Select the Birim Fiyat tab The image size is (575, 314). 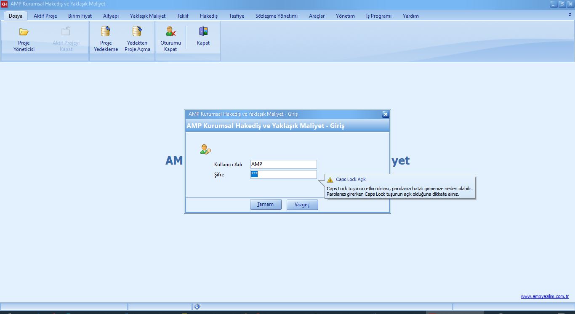80,16
